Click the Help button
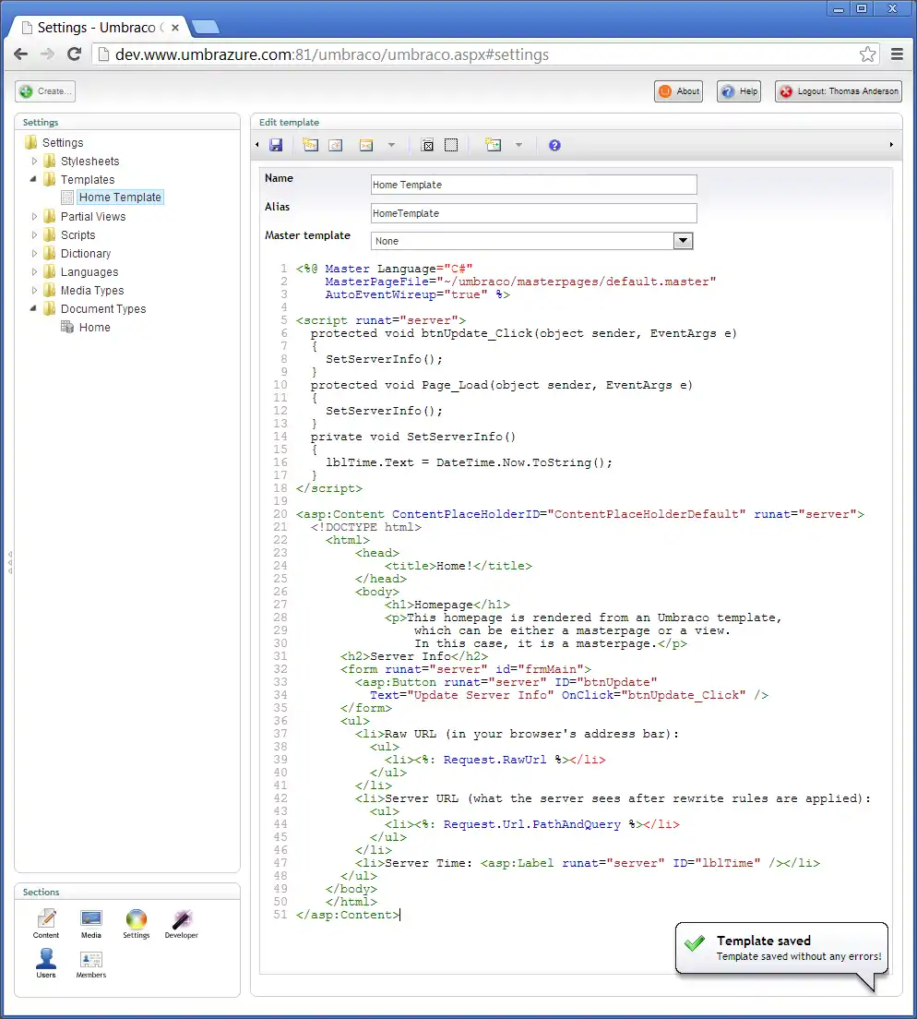Screen dimensions: 917x1019 pos(739,91)
